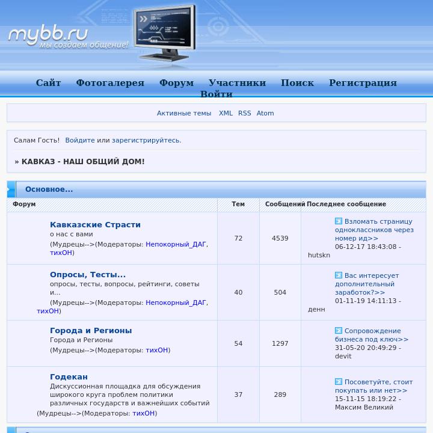Click last-post icon in Кавказские Страсти row
Viewport: 433px width, 433px height.
point(338,221)
